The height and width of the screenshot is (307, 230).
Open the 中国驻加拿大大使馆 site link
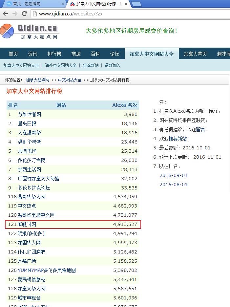tap(38, 179)
